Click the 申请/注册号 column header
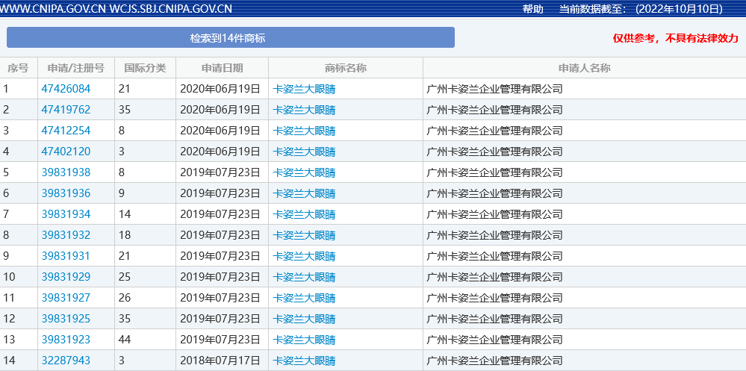This screenshot has height=371, width=746. point(75,68)
